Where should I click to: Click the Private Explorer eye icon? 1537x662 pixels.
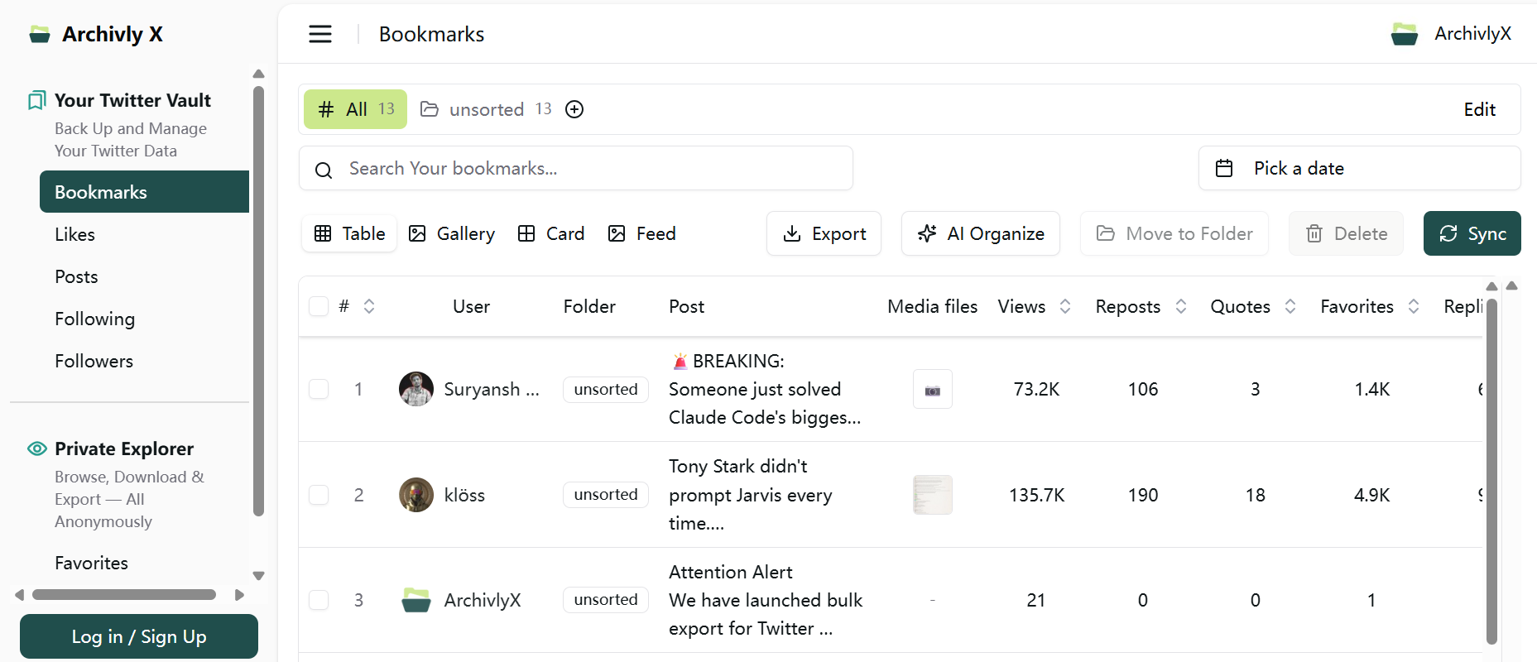pyautogui.click(x=37, y=449)
